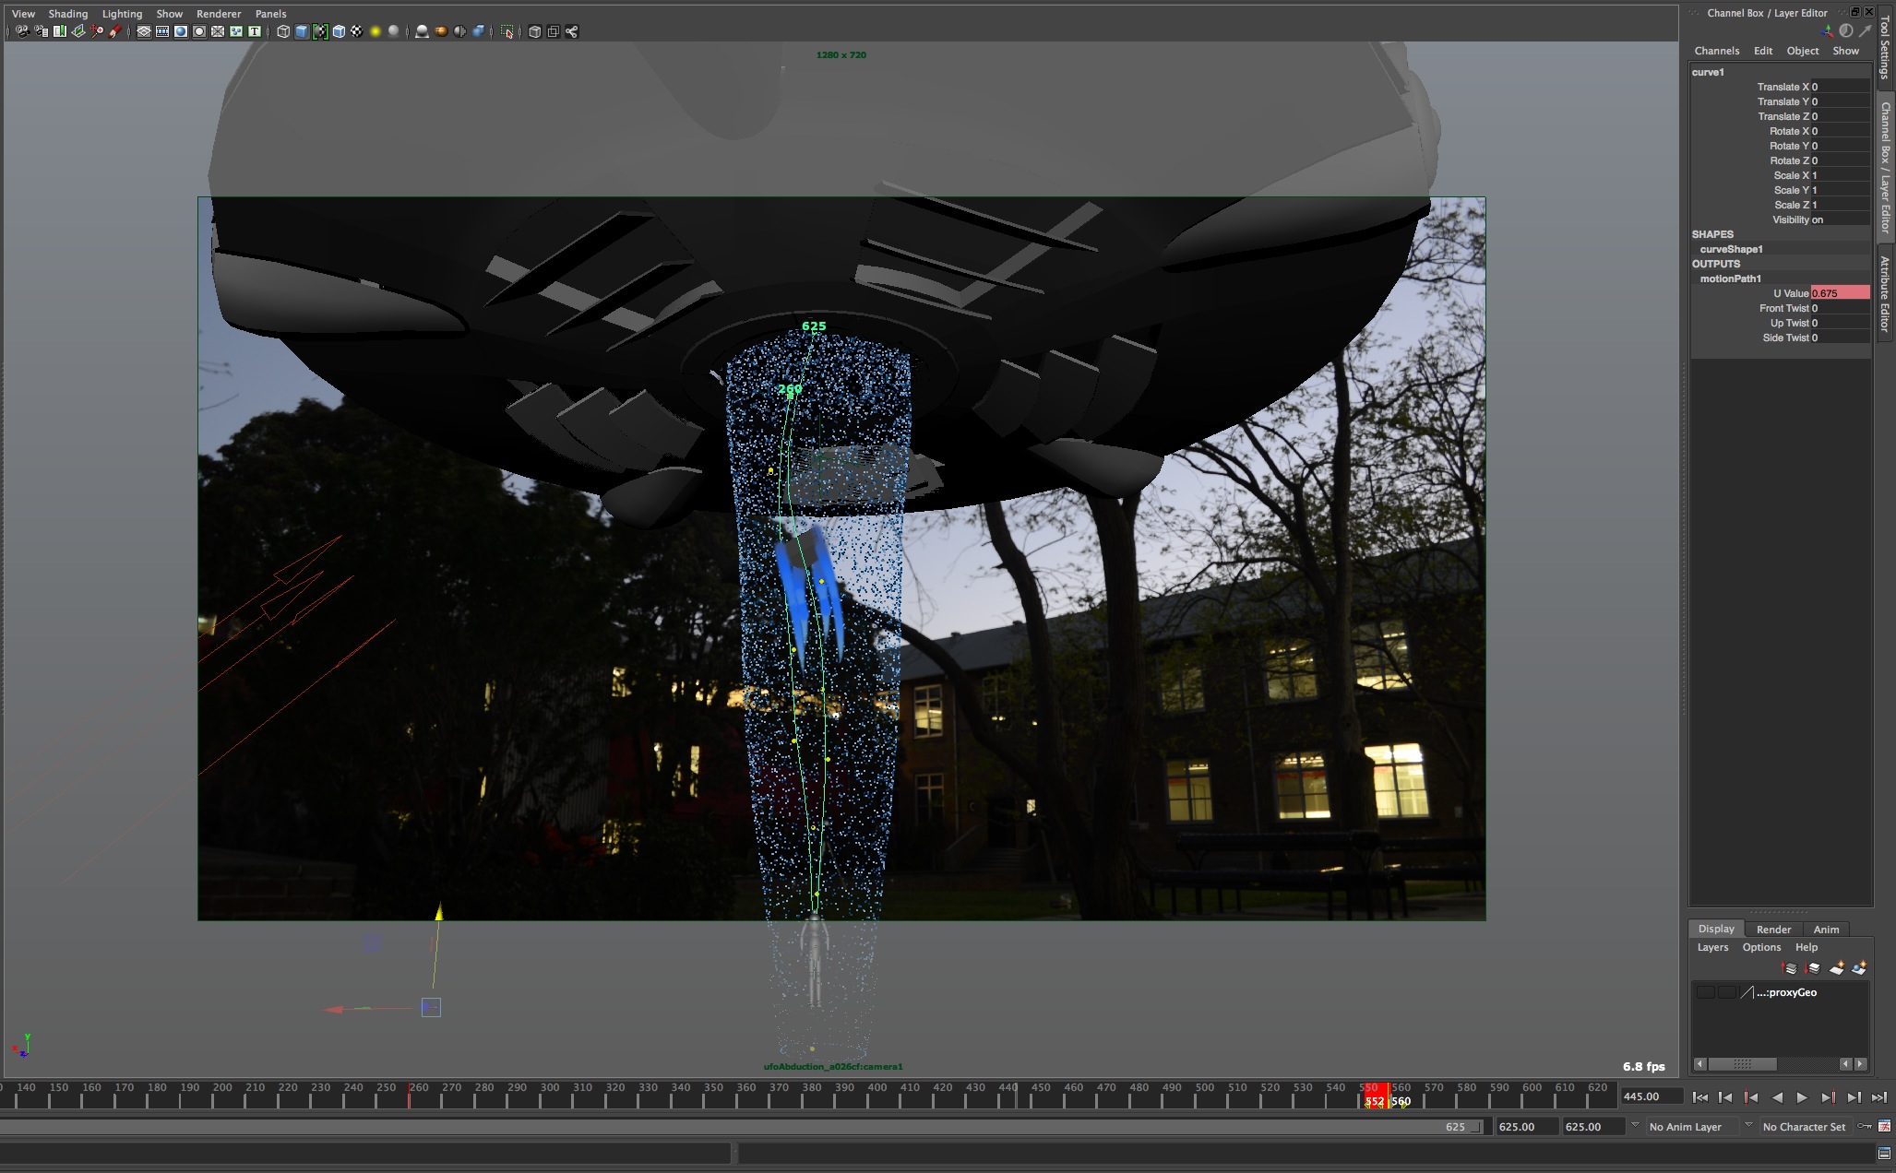Click the U Value input field
This screenshot has width=1896, height=1173.
pyautogui.click(x=1840, y=293)
